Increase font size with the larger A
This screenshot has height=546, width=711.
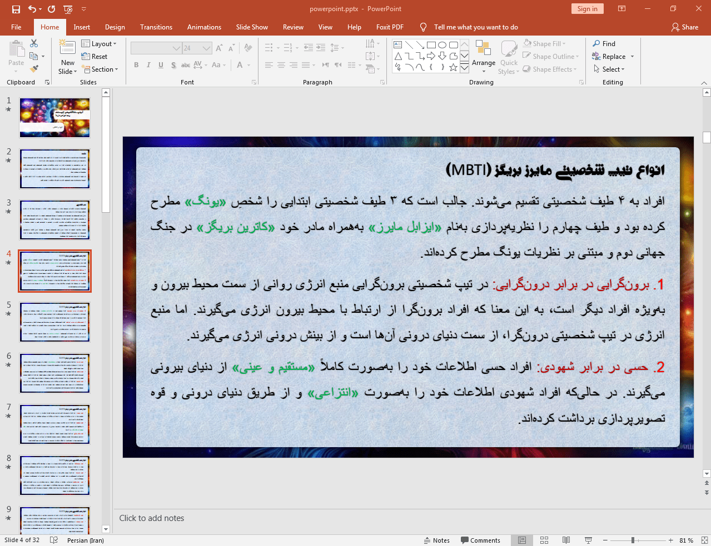[219, 48]
